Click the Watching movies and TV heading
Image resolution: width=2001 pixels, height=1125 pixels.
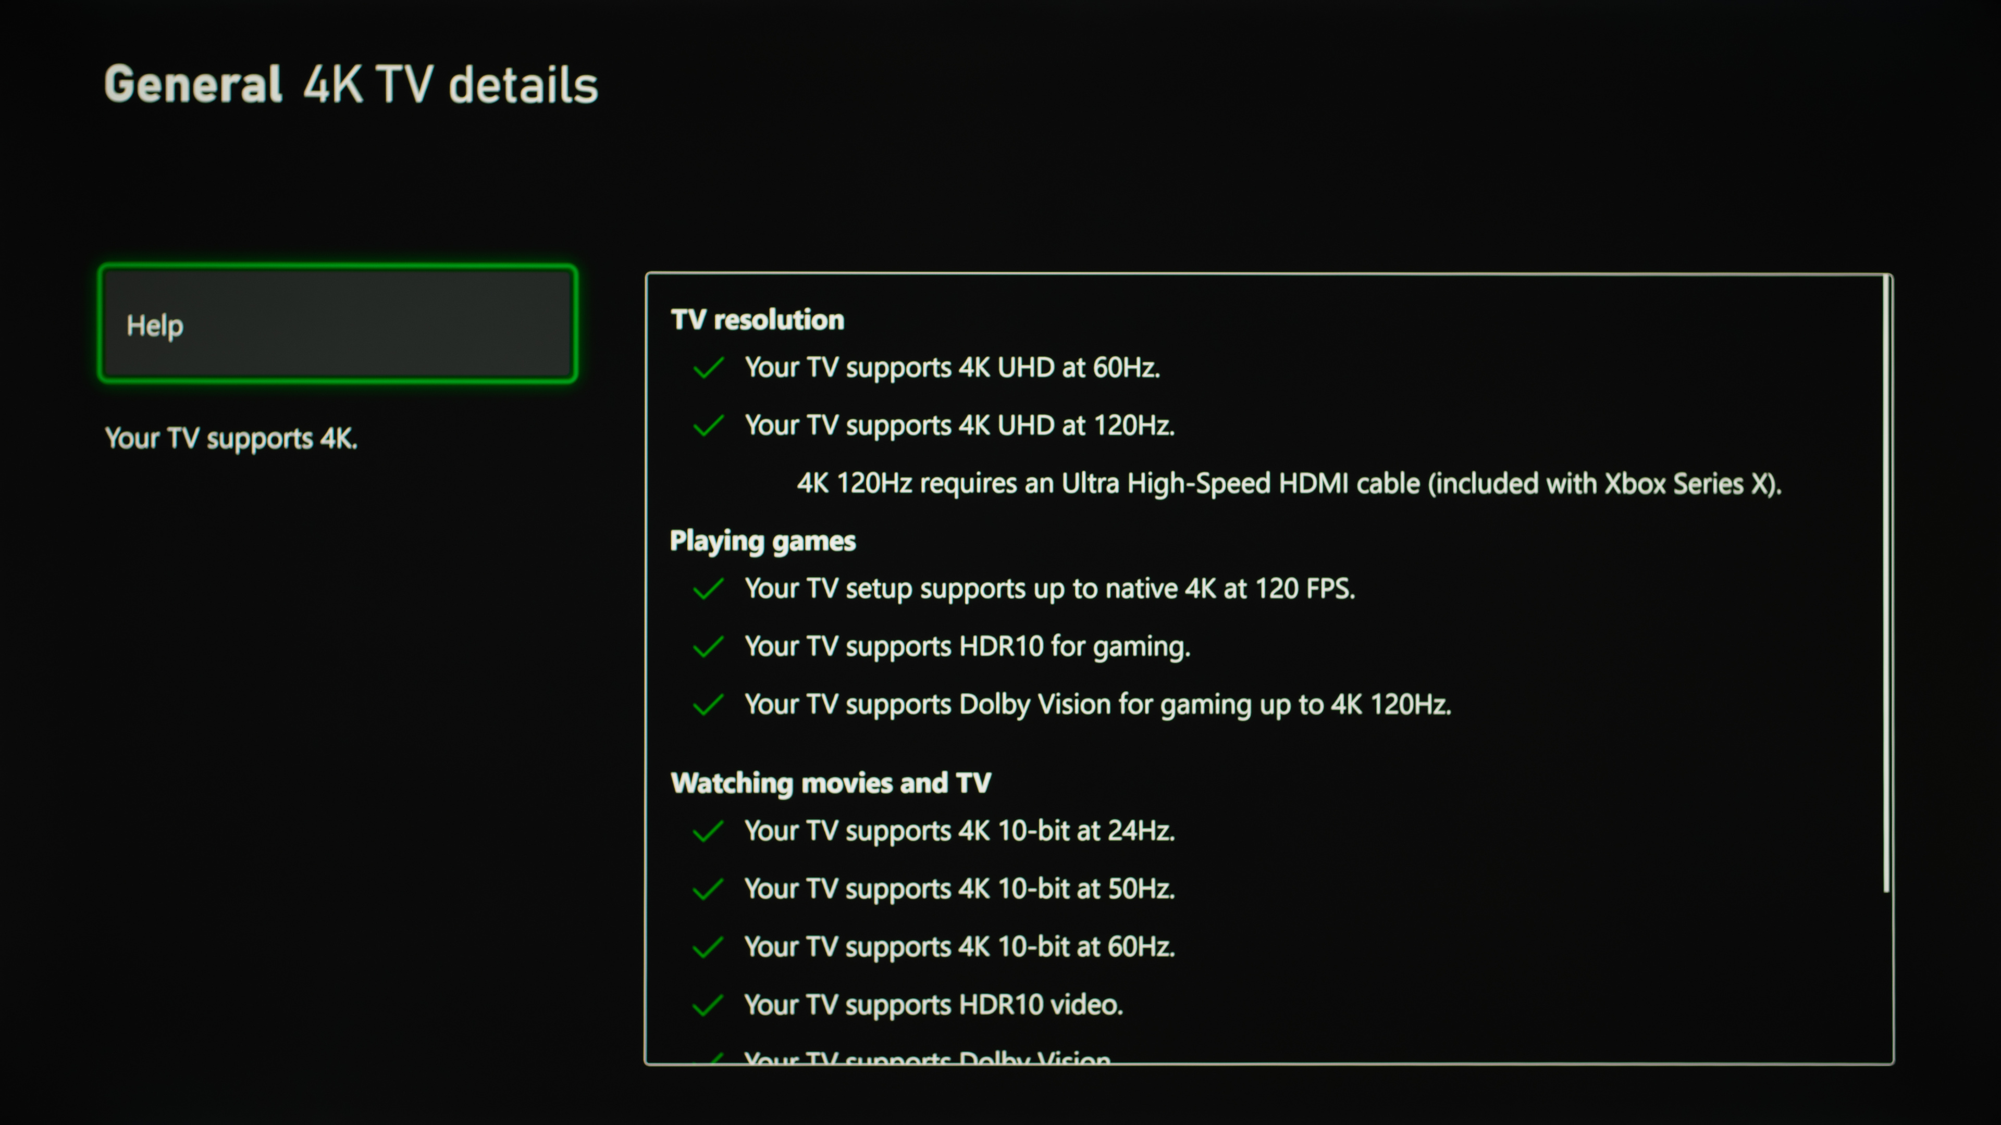click(x=831, y=783)
